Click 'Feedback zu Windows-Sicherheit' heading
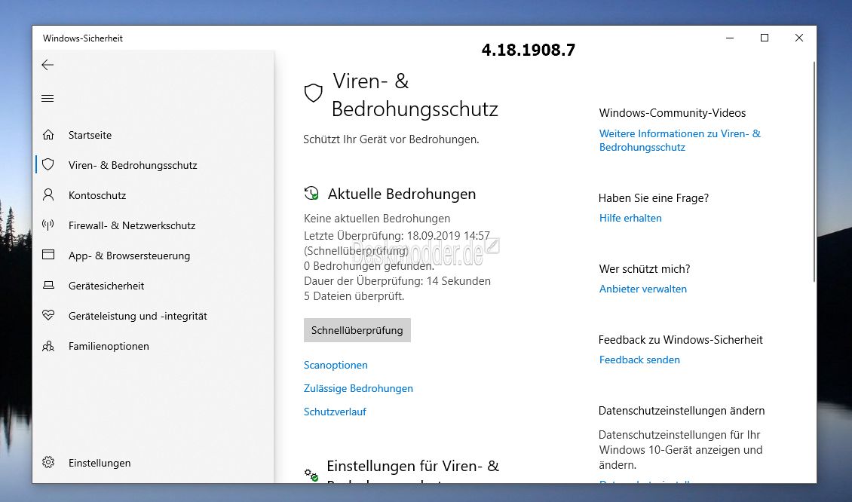The height and width of the screenshot is (502, 852). tap(681, 340)
